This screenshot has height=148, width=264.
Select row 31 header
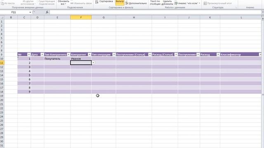[2, 146]
